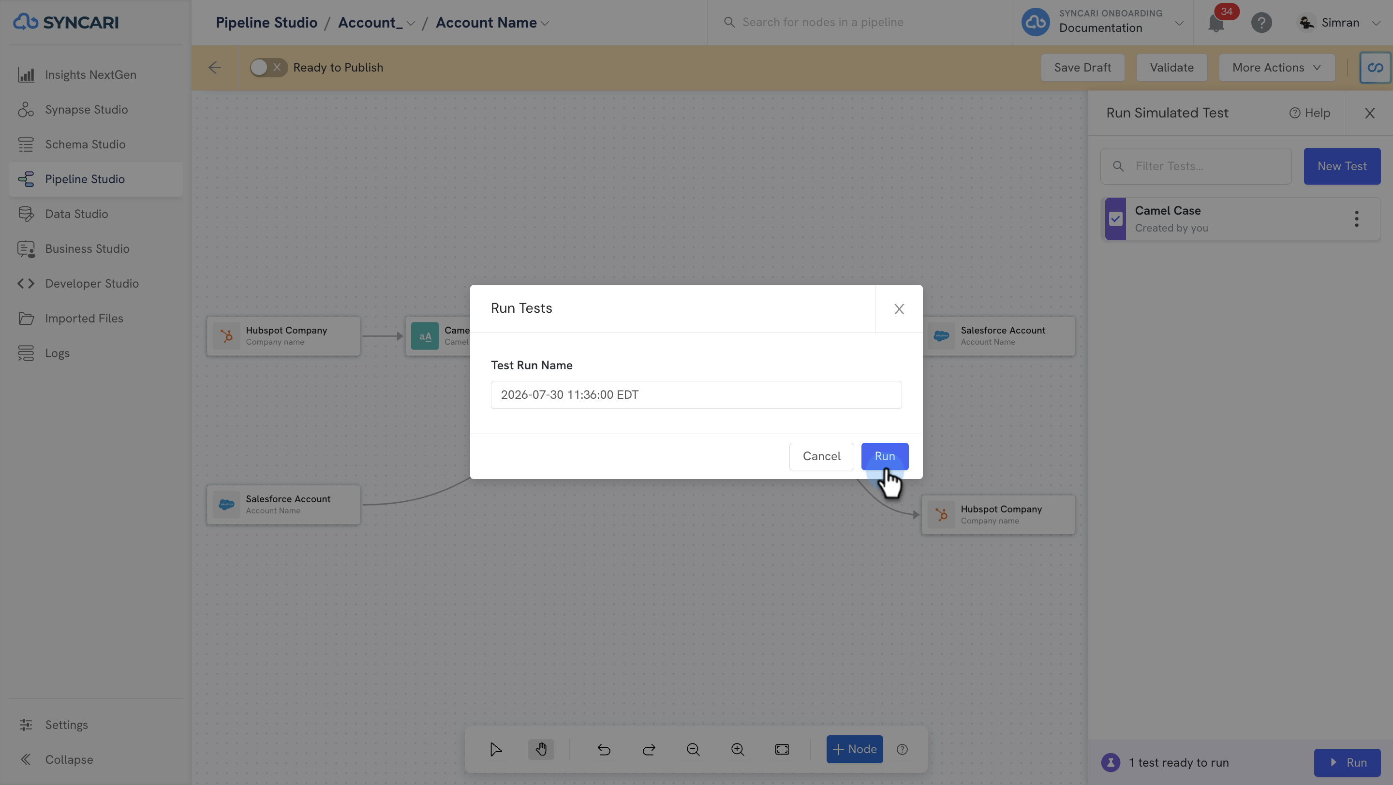Close the Run Simulated Test panel

coord(1370,114)
